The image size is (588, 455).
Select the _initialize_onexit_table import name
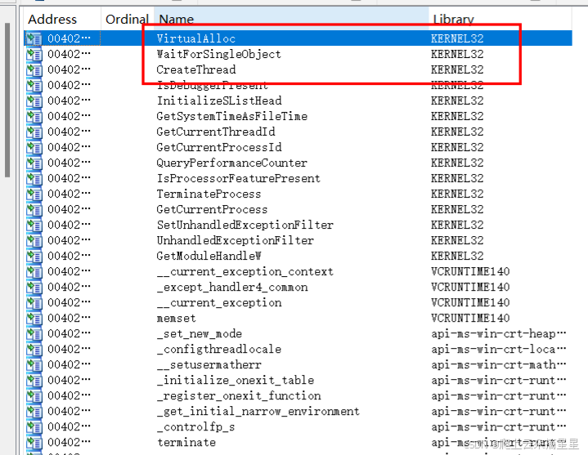pyautogui.click(x=236, y=381)
